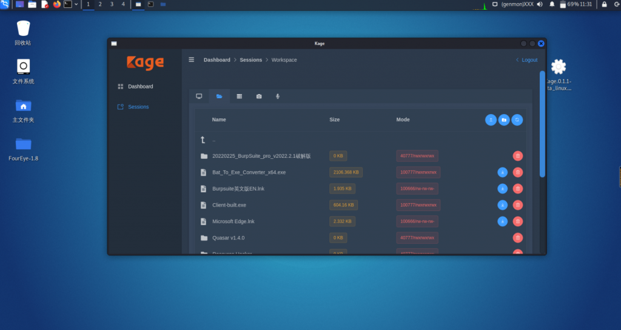This screenshot has width=621, height=330.
Task: Click the 604.16 KB size badge
Action: click(x=343, y=205)
